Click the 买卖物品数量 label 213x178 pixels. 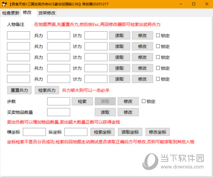point(20,112)
